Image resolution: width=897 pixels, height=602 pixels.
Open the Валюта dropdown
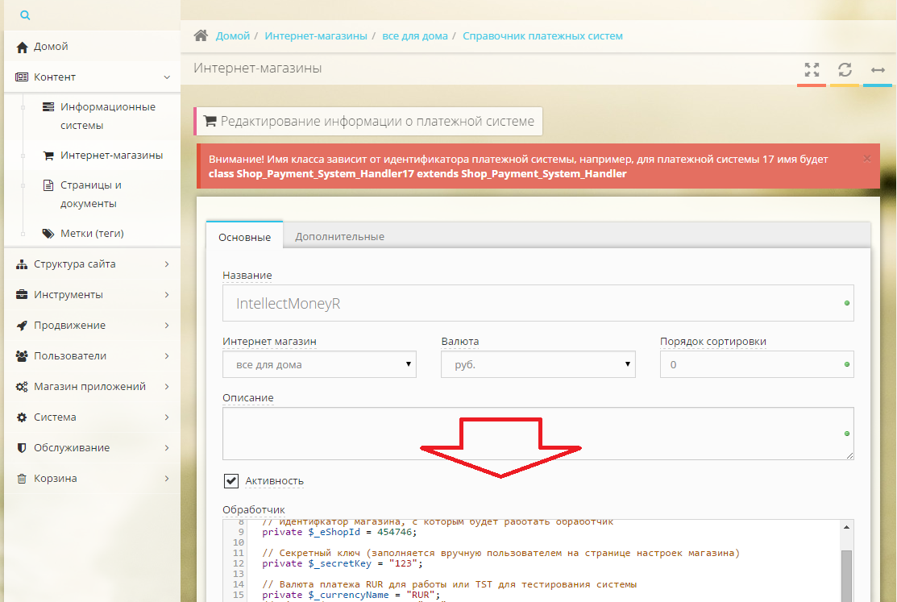point(538,365)
